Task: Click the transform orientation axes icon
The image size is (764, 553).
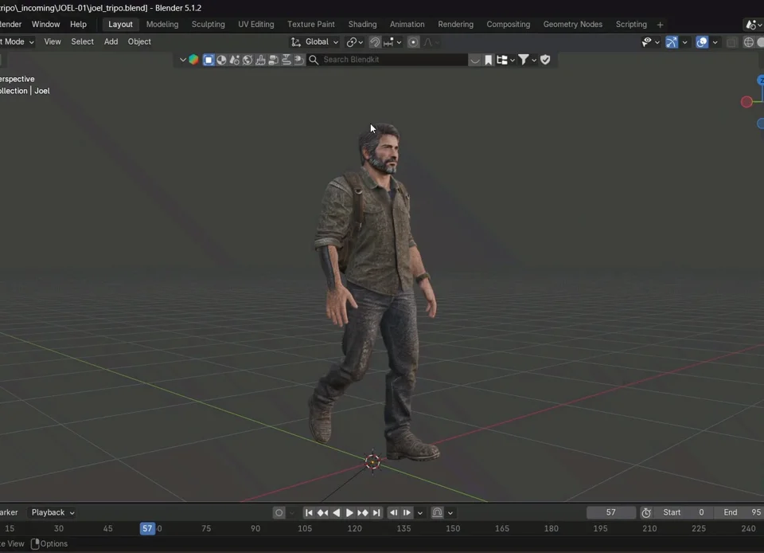Action: 296,42
